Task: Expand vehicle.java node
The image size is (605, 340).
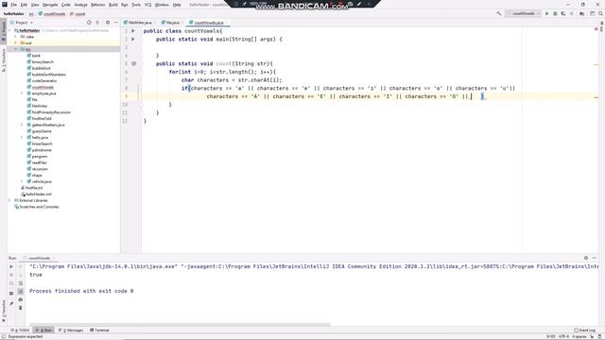Action: click(22, 181)
